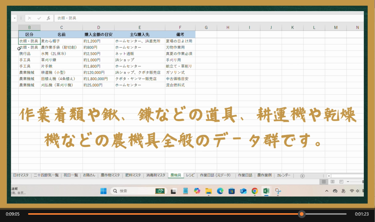Expand the Name Box dropdown arrow
Viewport: 375px width, 222px height.
pyautogui.click(x=15, y=18)
